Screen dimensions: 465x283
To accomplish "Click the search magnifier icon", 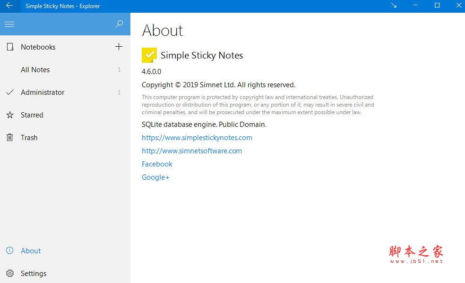I will [x=119, y=24].
